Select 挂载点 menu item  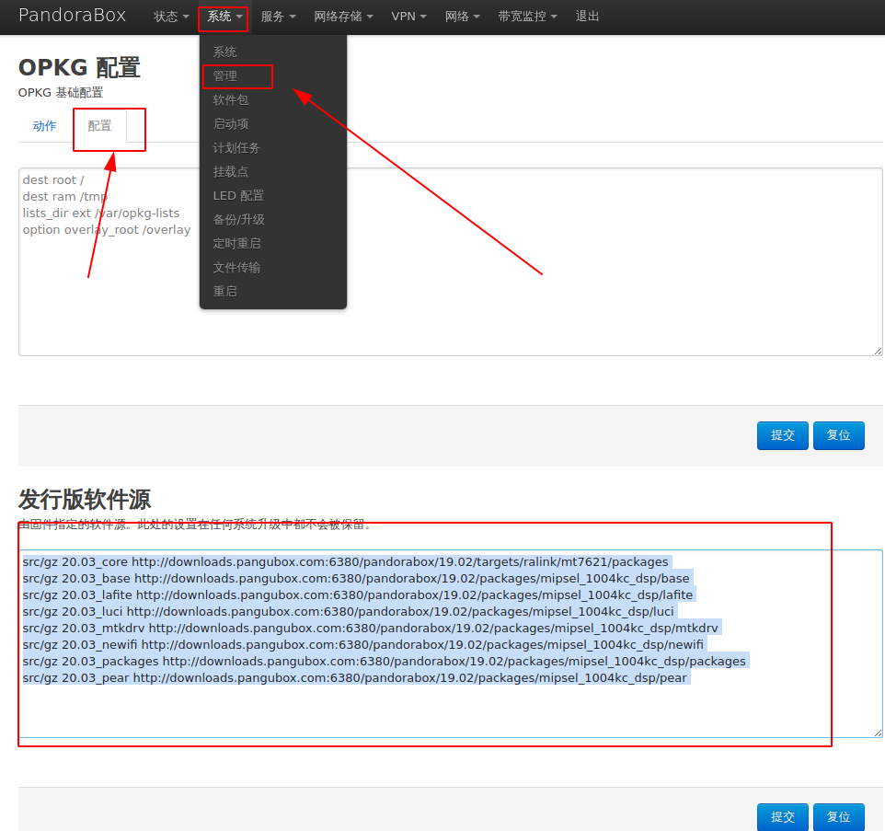click(231, 172)
